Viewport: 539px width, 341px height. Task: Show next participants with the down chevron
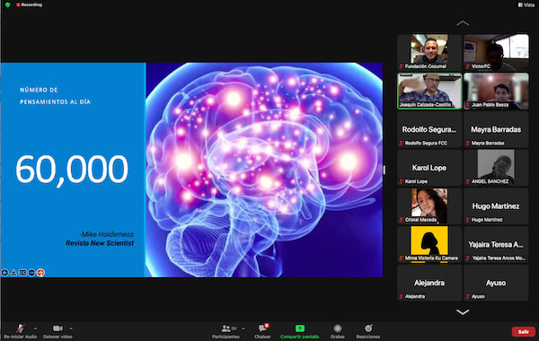click(463, 311)
